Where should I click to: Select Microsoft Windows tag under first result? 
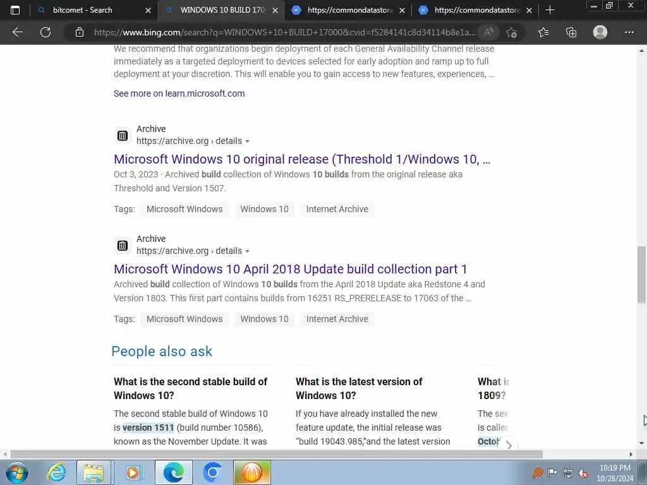[x=184, y=209]
